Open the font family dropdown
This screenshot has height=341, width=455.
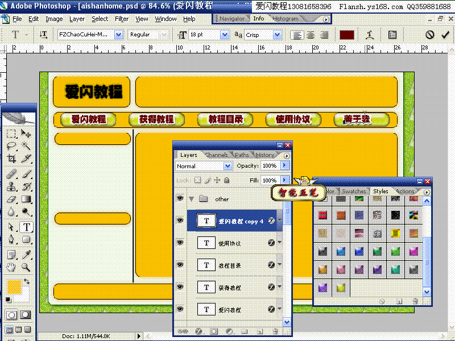118,35
